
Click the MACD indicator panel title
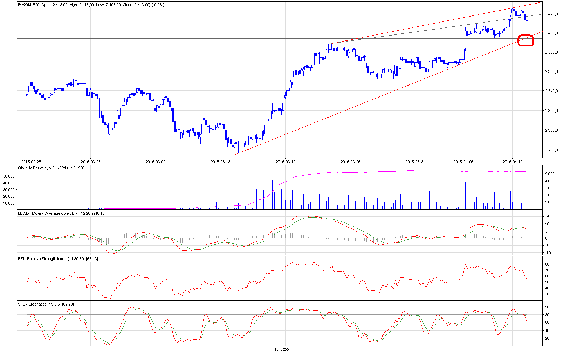(x=62, y=214)
